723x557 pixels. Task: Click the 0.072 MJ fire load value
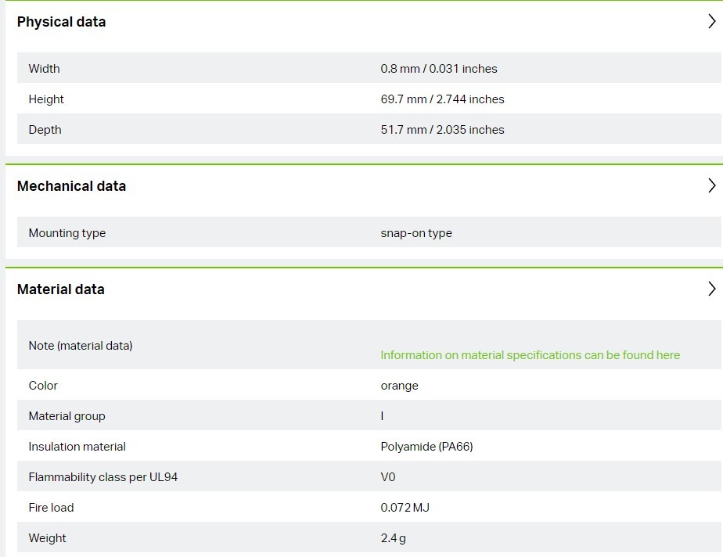pos(405,508)
